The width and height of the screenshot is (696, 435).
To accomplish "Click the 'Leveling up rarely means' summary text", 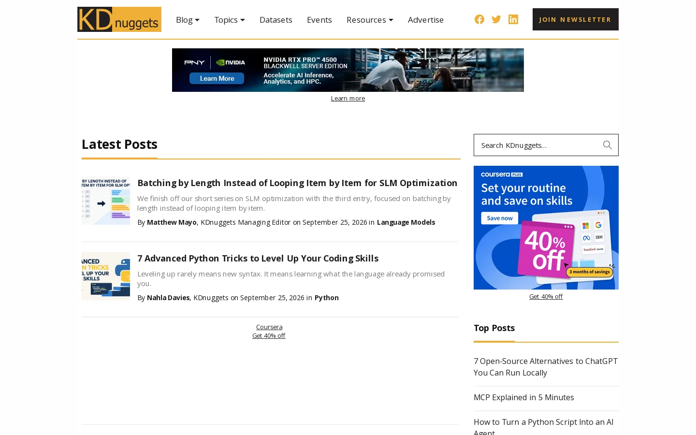I will (x=291, y=278).
